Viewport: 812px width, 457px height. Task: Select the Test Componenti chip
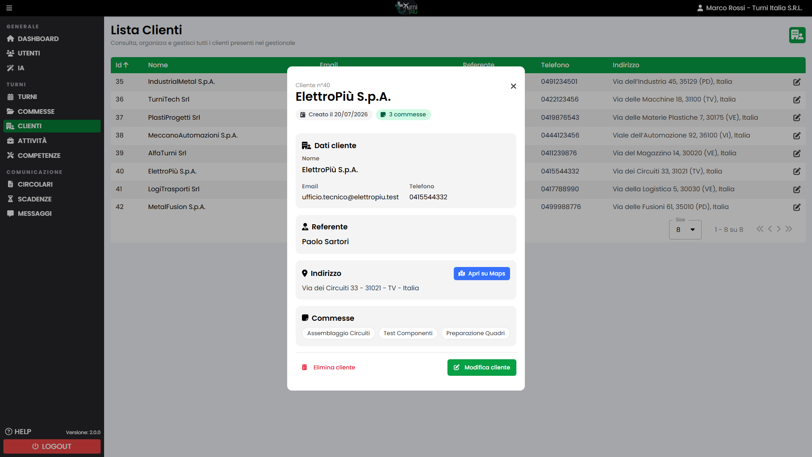coord(408,333)
